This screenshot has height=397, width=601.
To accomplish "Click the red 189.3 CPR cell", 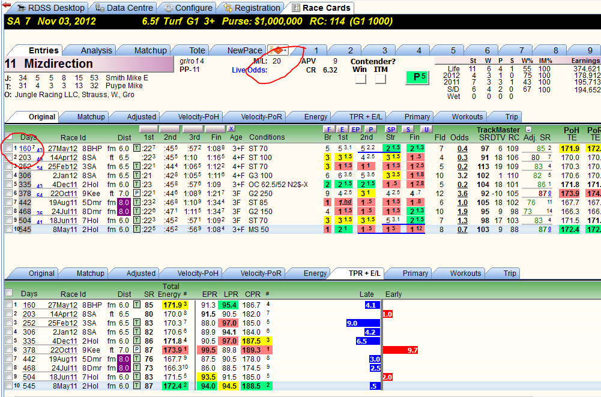I will (256, 350).
